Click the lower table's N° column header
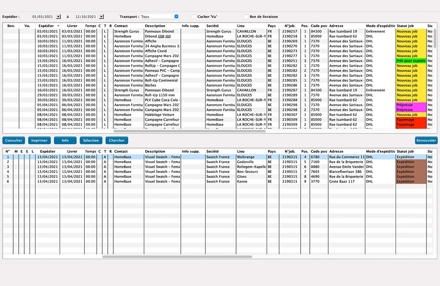This screenshot has width=440, height=286. pyautogui.click(x=8, y=151)
